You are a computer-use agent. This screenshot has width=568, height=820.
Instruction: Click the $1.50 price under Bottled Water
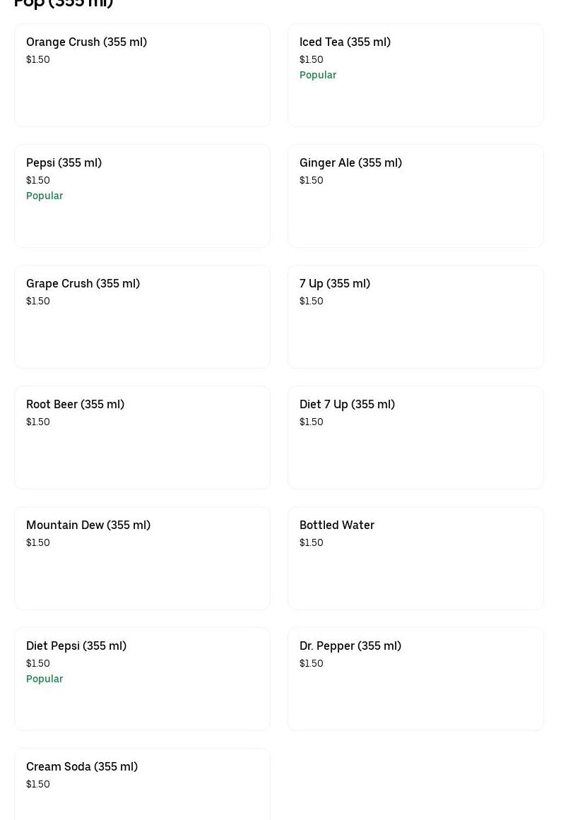(312, 542)
